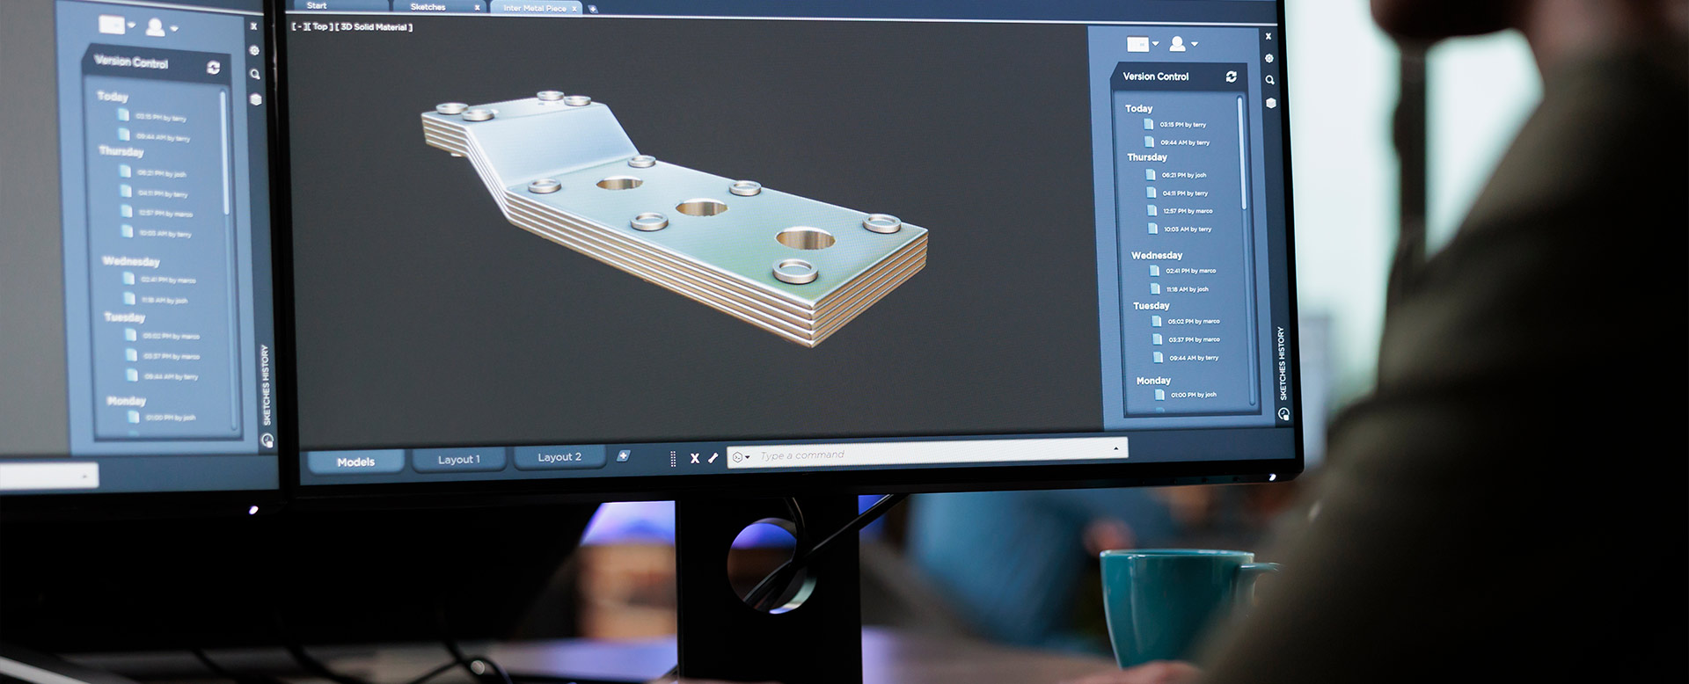
Task: Click the X icon left of command line
Action: 694,458
